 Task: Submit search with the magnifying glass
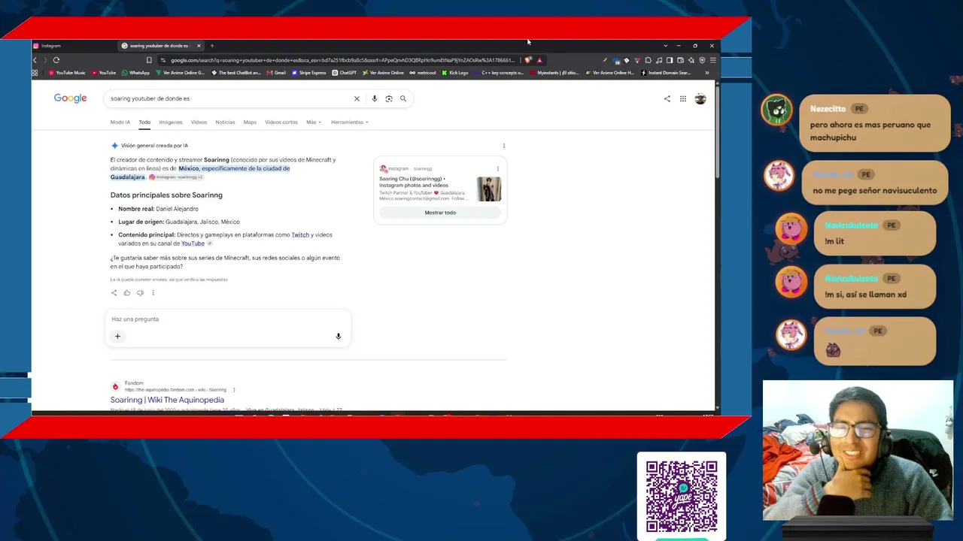point(403,98)
